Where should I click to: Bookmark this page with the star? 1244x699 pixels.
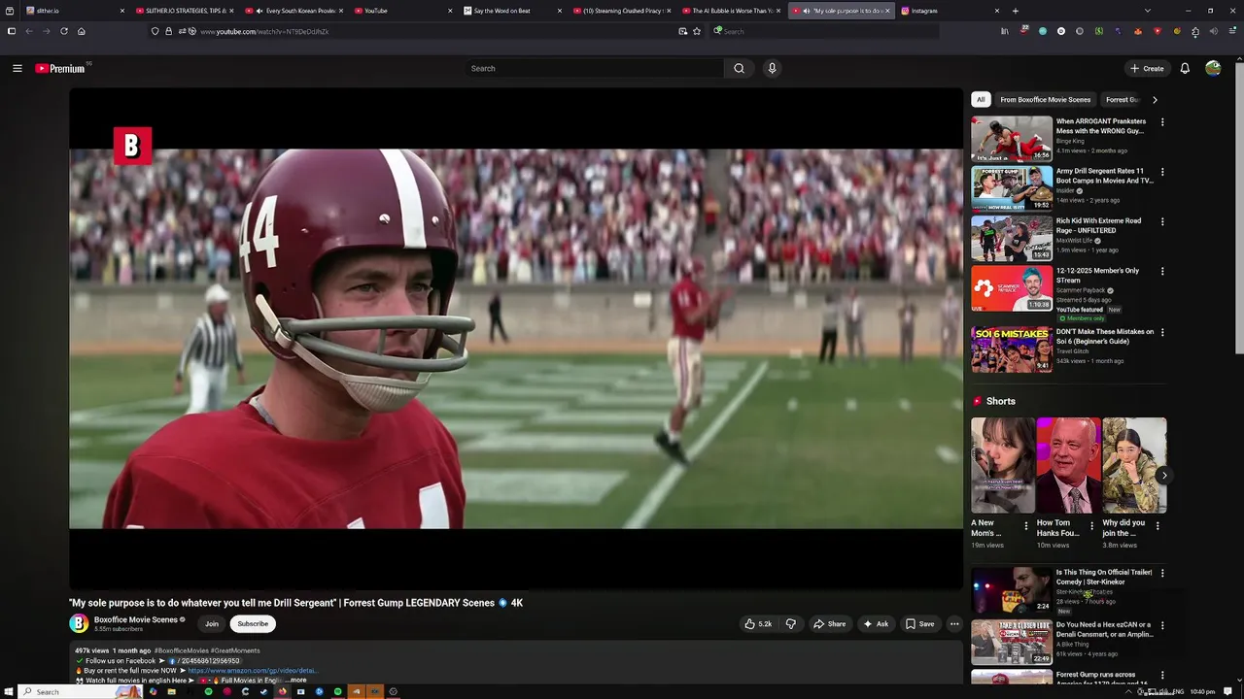(x=697, y=31)
